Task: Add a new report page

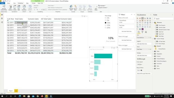Action: pyautogui.click(x=16, y=91)
